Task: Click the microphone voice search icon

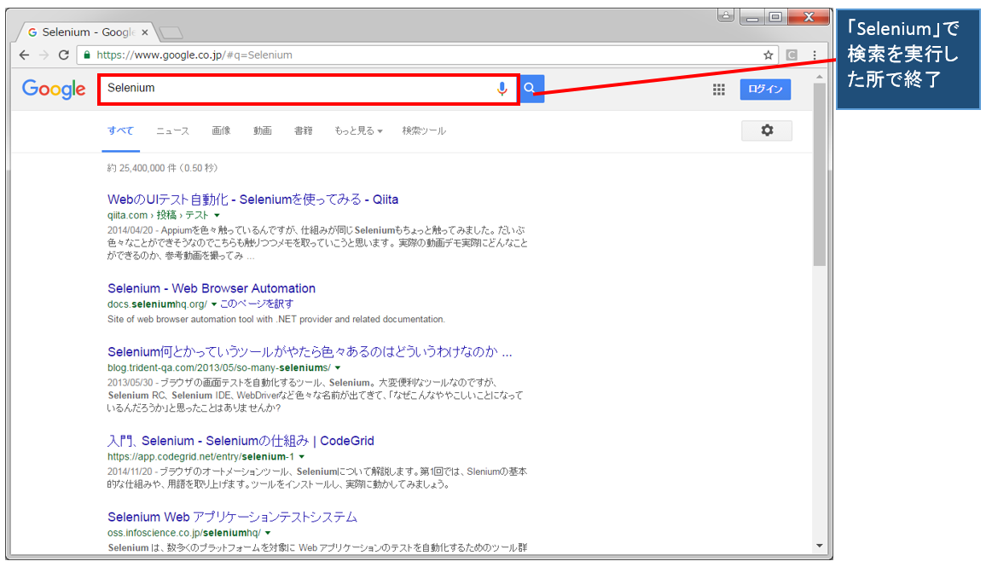Action: point(502,90)
